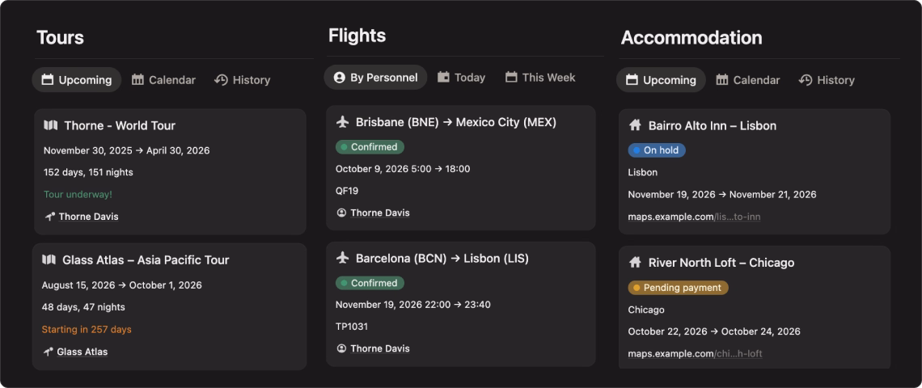Click the artist icon next to Thorne Davis in Tours
Screen dimensions: 922x388
tap(49, 217)
